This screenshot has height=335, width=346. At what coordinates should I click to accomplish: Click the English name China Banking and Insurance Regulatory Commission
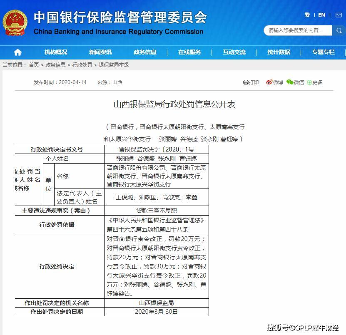[119, 32]
